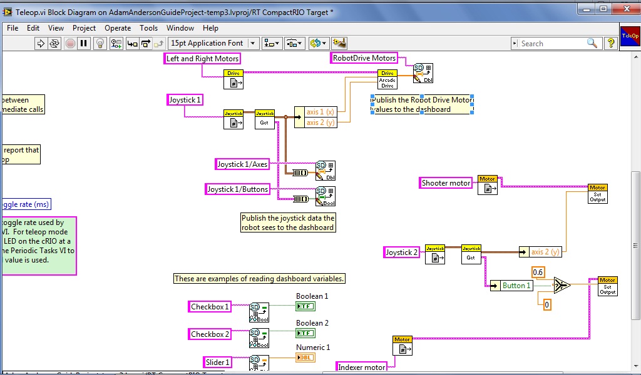Viewport: 641px width, 375px height.
Task: Open the View menu
Action: 56,28
